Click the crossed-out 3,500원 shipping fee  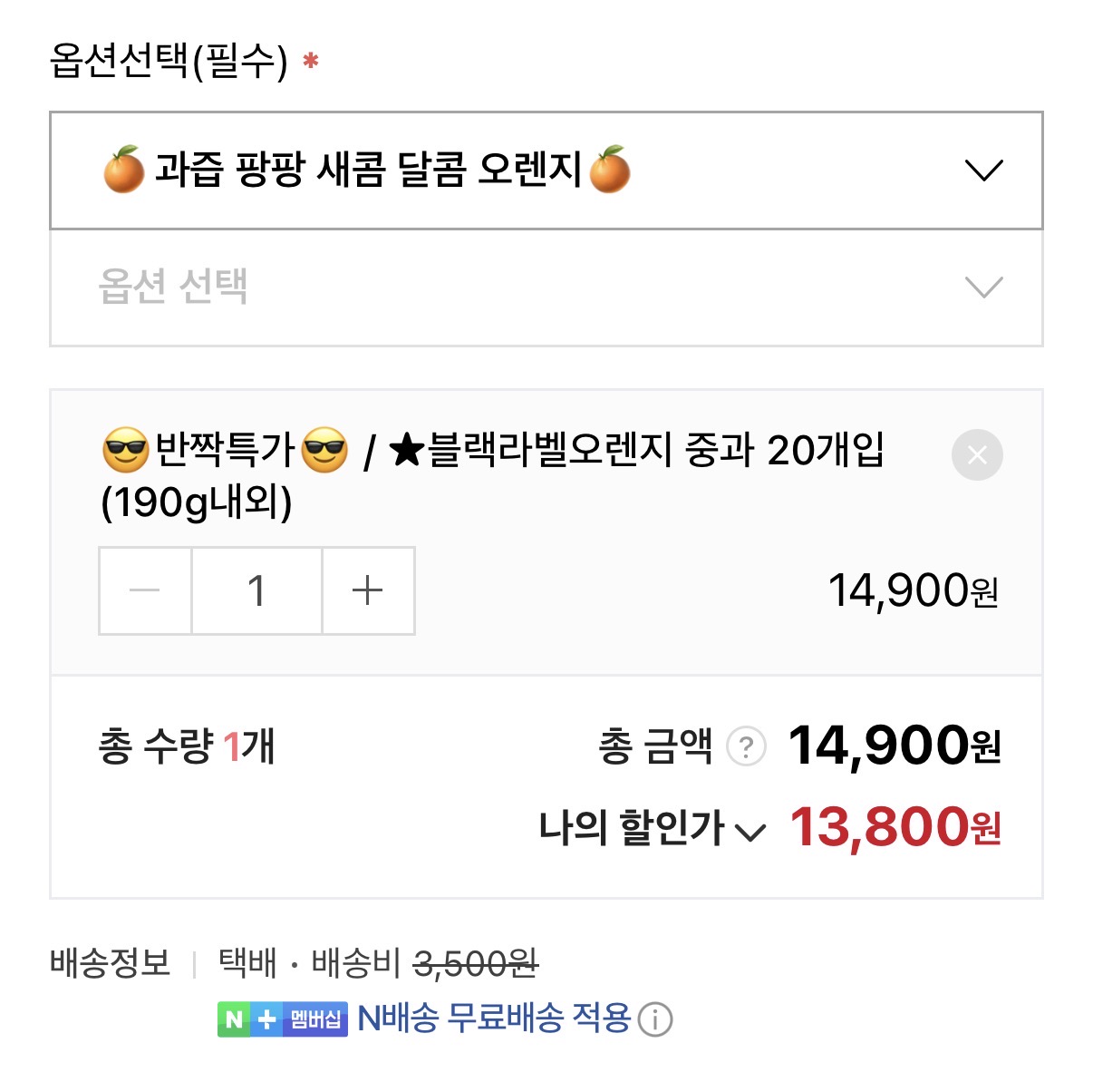click(x=476, y=963)
